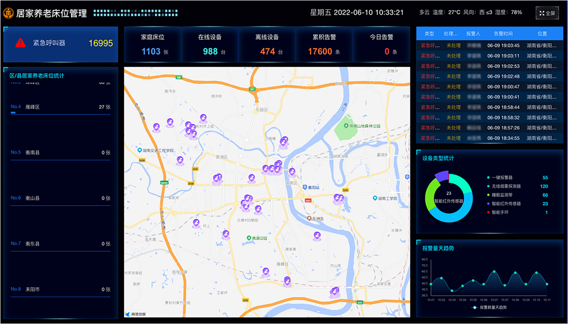Screen dimensions: 568x324
Task: Click the purple marker just above 珠晖区 label
Action: [x=292, y=172]
